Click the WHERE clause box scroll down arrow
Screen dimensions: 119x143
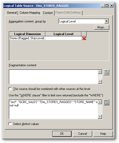coord(100,117)
